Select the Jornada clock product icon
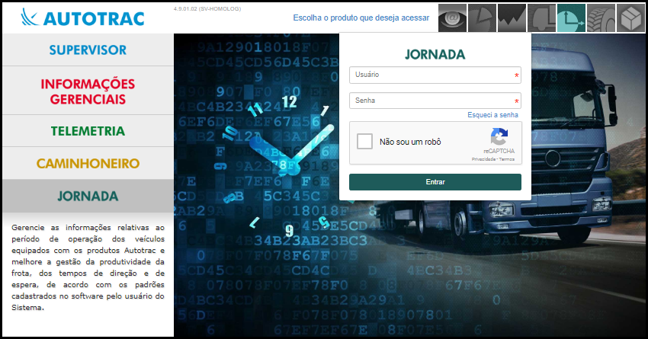 [x=572, y=18]
